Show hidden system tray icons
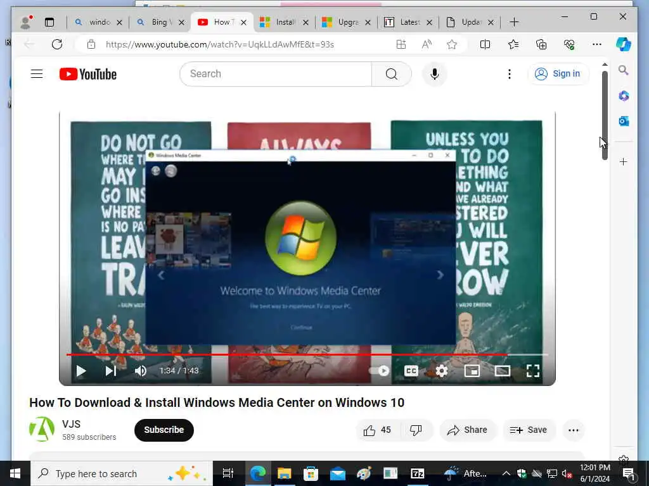This screenshot has width=649, height=486. [x=506, y=473]
